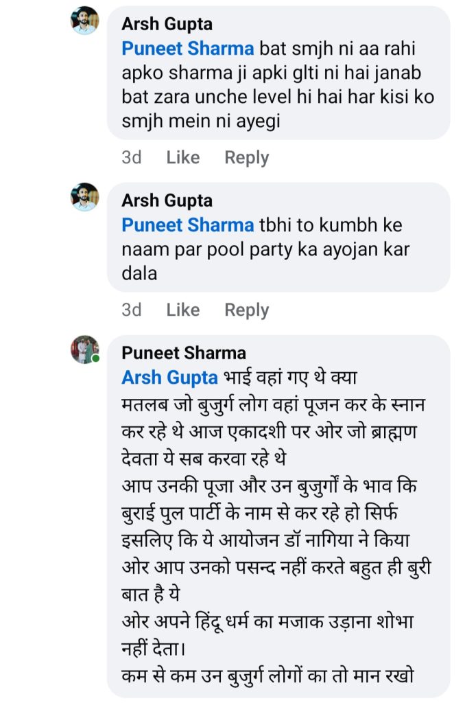Open Arsh Gupta's name above the first comment
Viewport: 465px width, 703px height.
click(x=167, y=24)
